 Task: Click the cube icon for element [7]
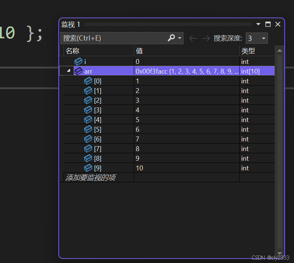tap(88, 149)
